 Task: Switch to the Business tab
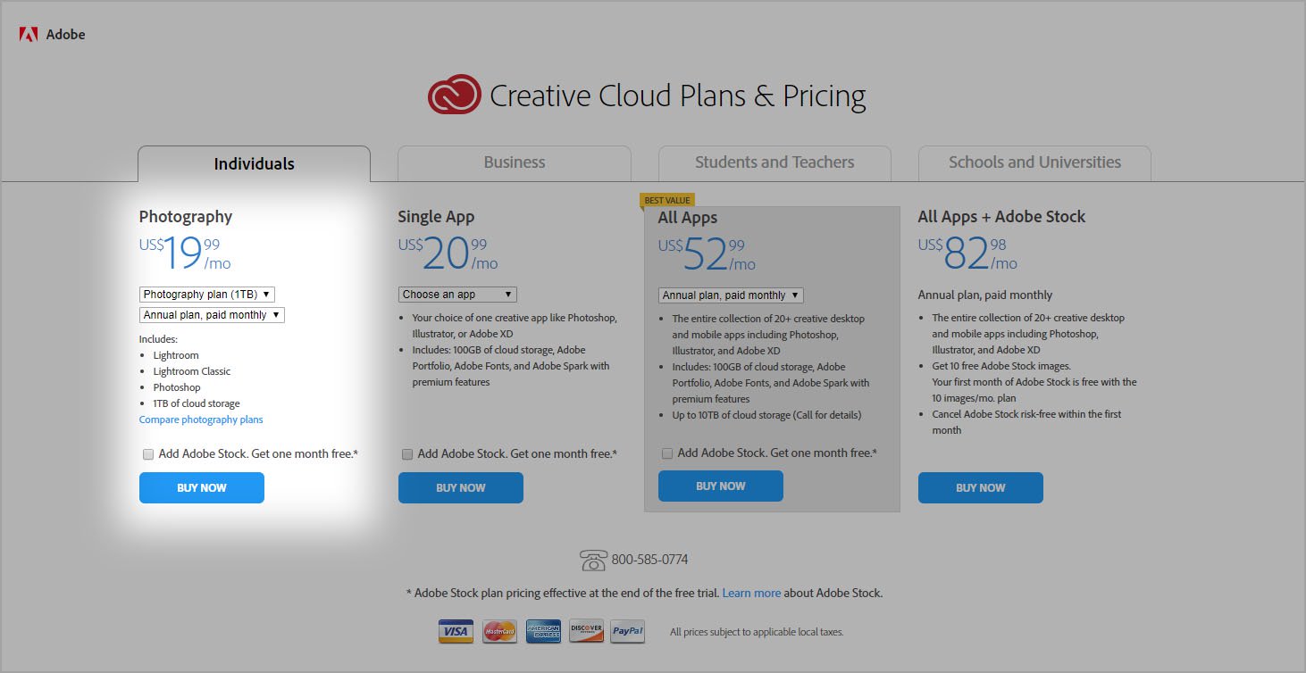[x=514, y=162]
